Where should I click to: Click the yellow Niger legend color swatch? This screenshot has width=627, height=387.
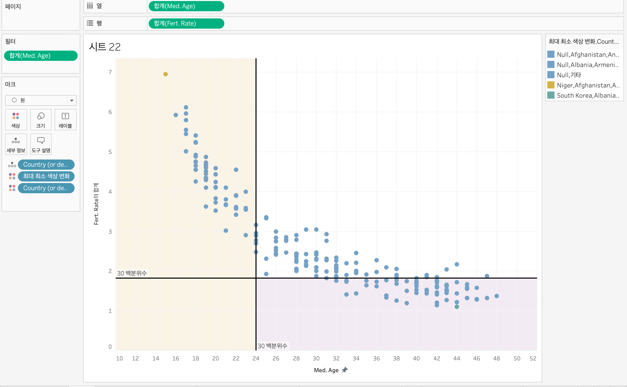point(551,85)
